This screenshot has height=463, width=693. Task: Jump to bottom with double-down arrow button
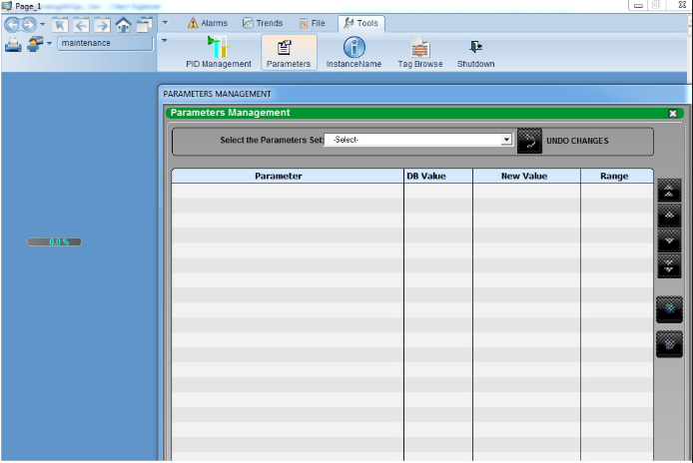coord(669,266)
